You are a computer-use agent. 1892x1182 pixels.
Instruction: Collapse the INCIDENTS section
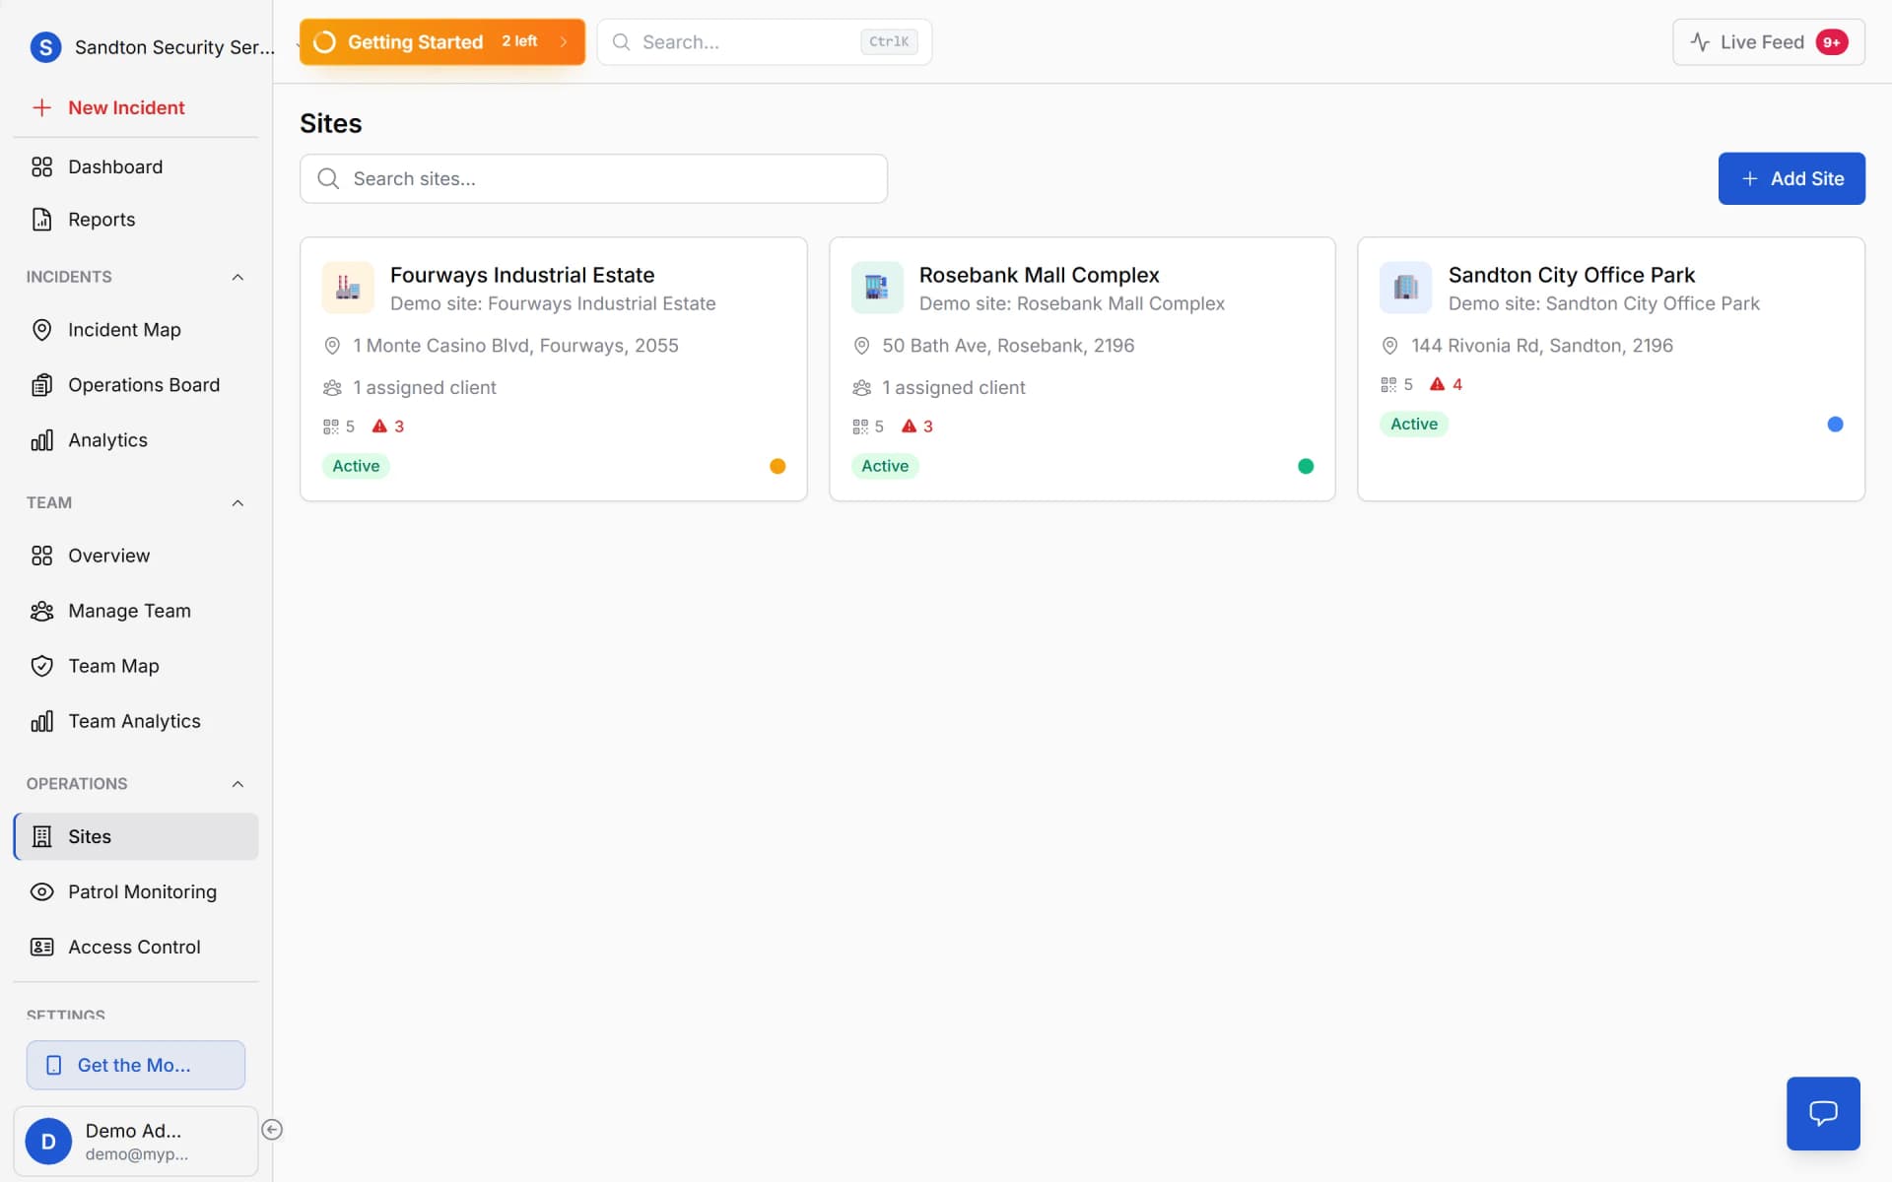(236, 277)
